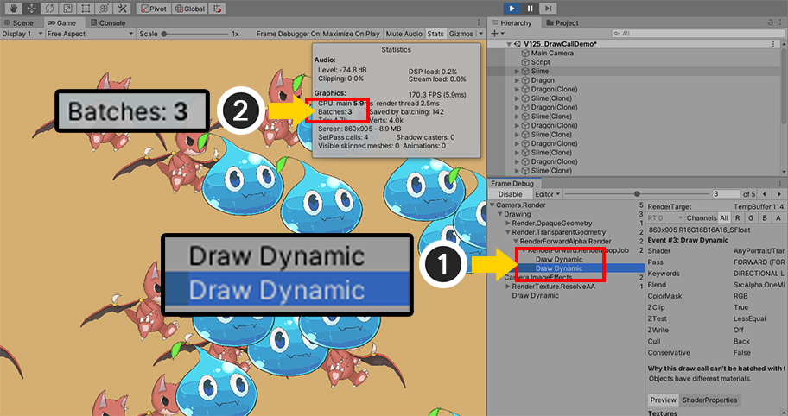Viewport: 788px width, 416px height.
Task: Expand the Render.OpaqueGeometry node
Action: [507, 224]
